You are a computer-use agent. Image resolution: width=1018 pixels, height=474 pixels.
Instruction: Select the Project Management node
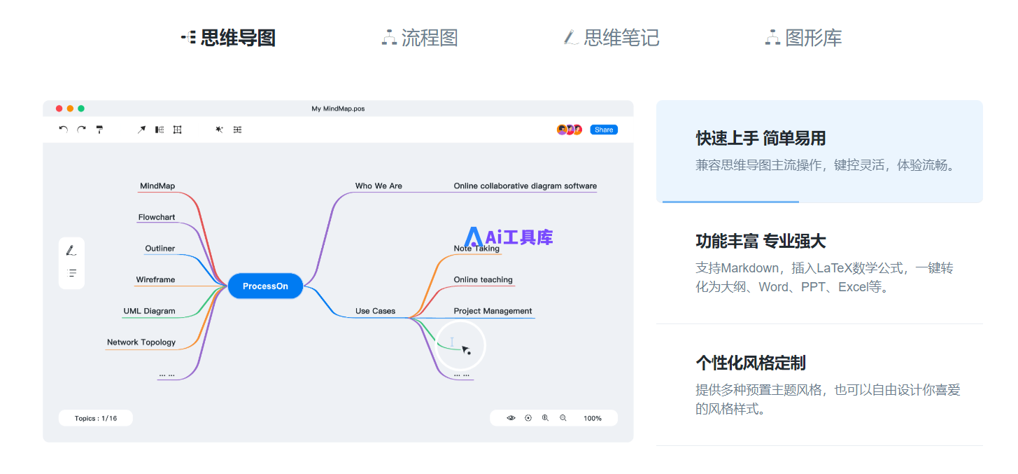pos(493,311)
